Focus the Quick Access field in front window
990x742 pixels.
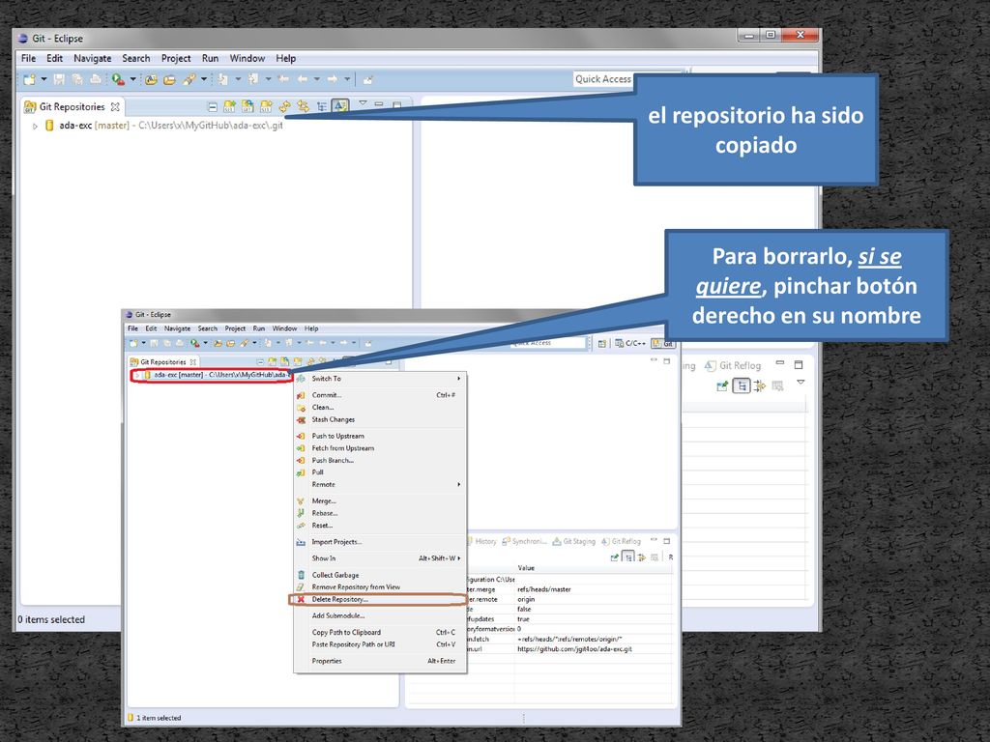click(x=548, y=343)
